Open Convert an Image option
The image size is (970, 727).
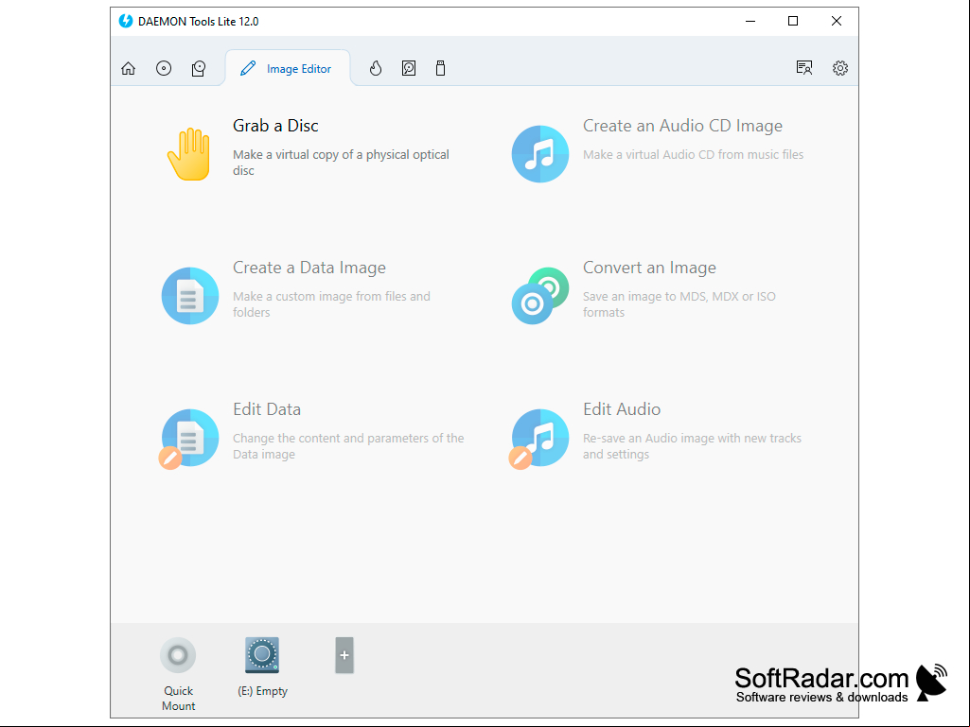tap(649, 268)
